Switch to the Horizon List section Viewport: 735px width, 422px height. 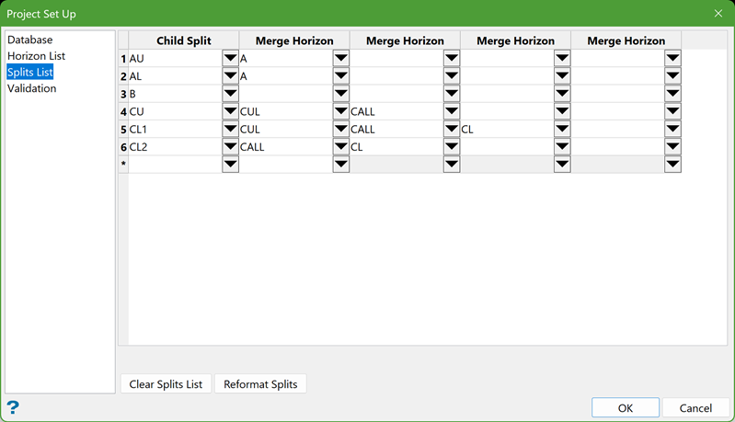click(x=36, y=56)
